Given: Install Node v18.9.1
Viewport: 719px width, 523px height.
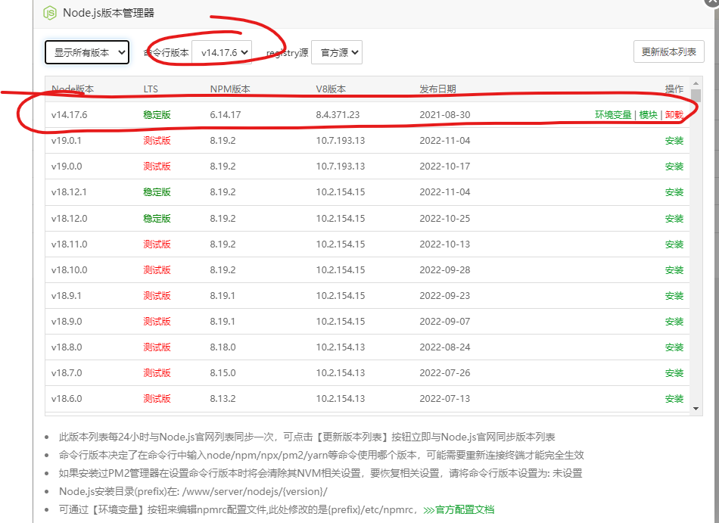Looking at the screenshot, I should click(x=674, y=296).
